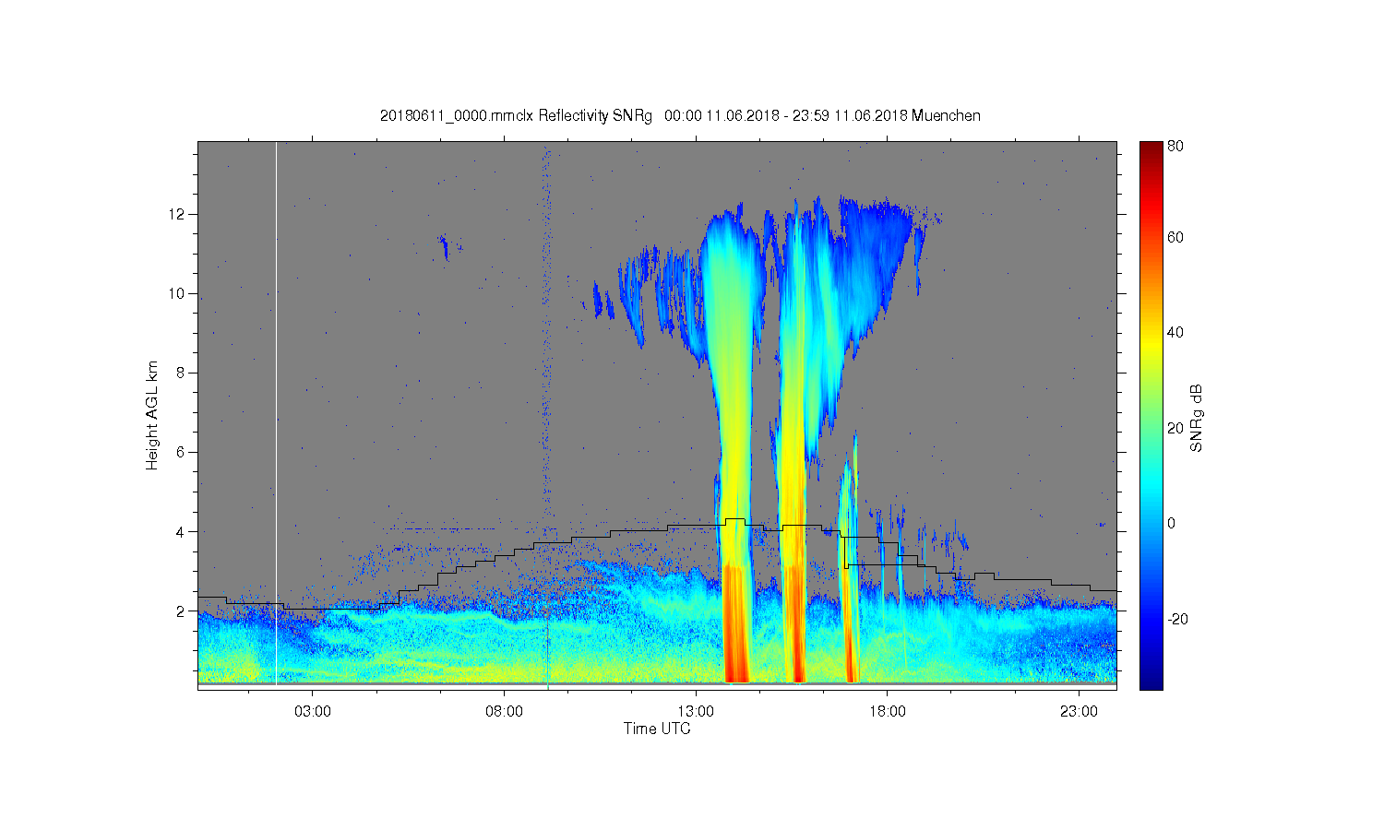Click the colorbar value 20
The image size is (1384, 830).
pos(1175,428)
